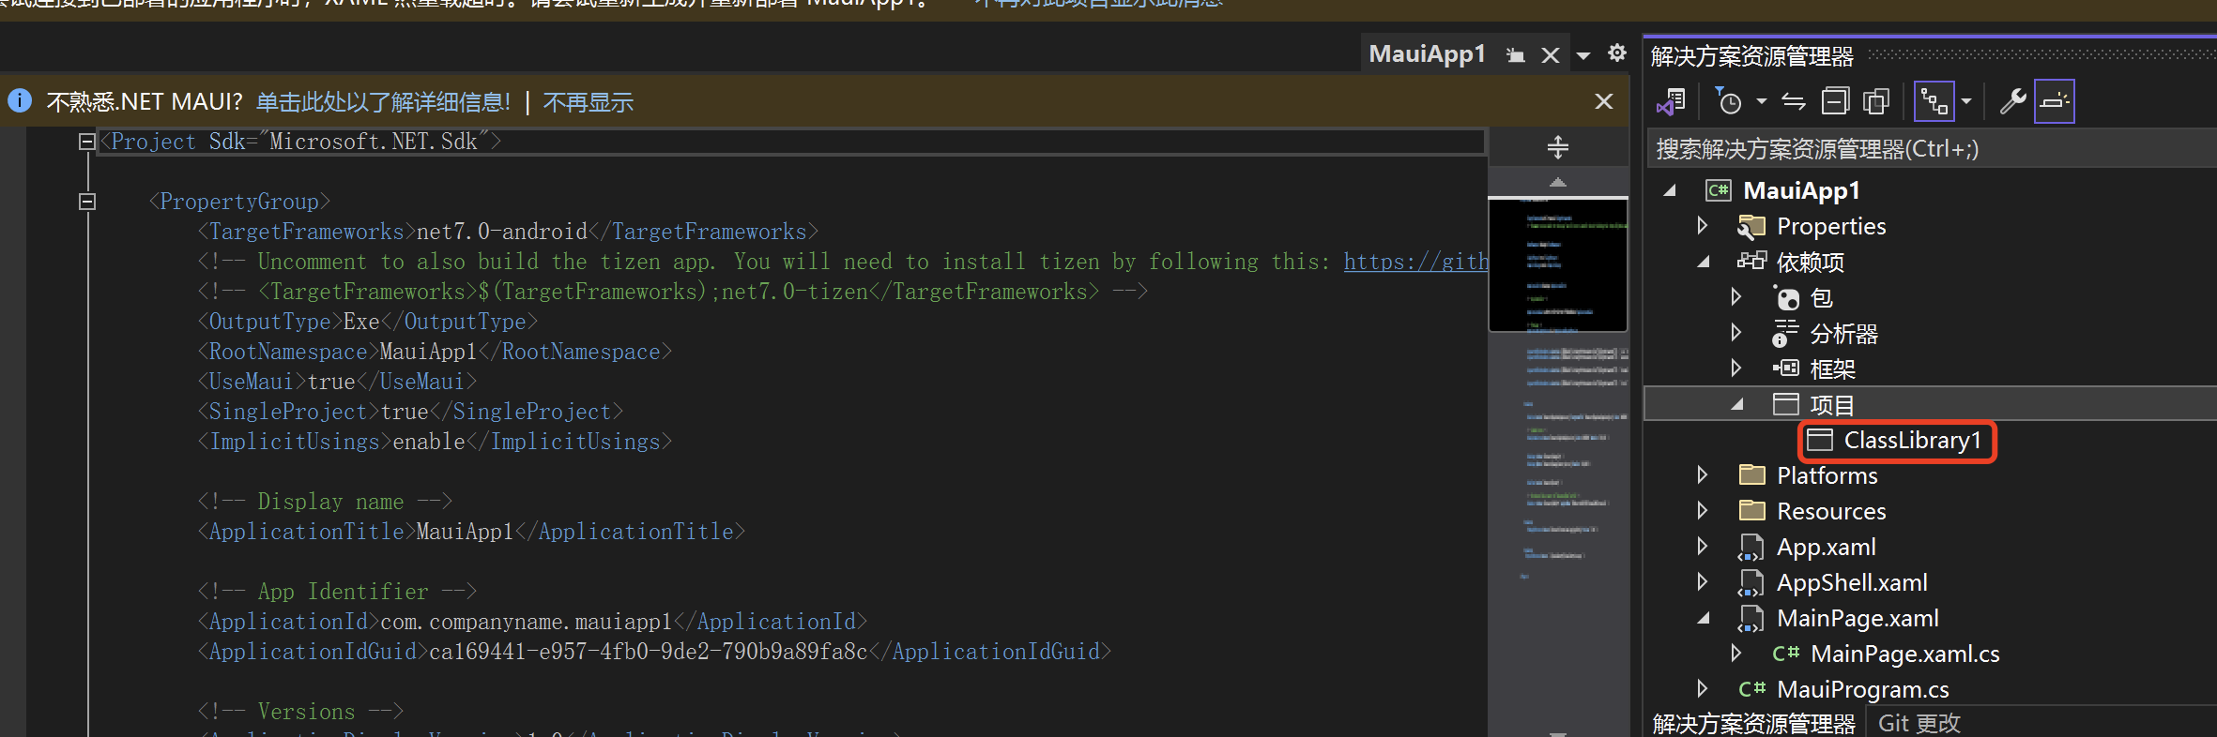
Task: Collapse the 依赖项 dependencies node
Action: (1704, 262)
